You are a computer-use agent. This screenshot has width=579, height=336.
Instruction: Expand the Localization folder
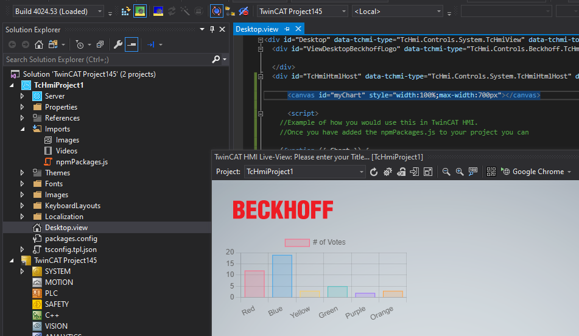23,217
